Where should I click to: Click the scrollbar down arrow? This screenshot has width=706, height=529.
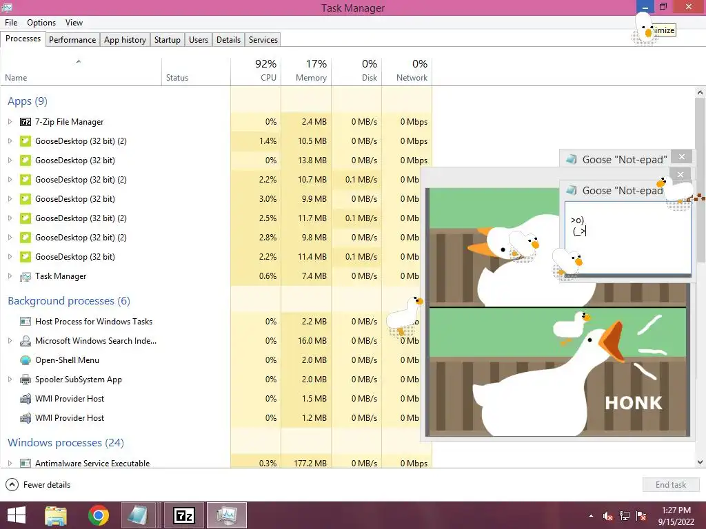coord(700,462)
